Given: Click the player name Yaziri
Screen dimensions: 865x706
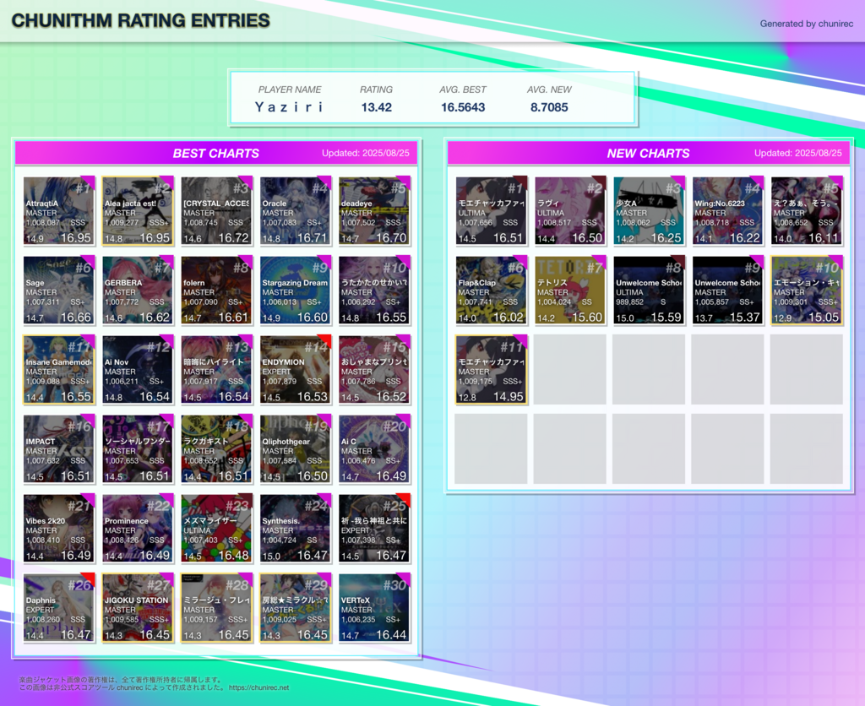Looking at the screenshot, I should coord(289,107).
